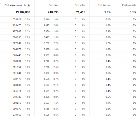Click the 1.6% post like rate cell
Screen dimensions: 140x116
[x=108, y=67]
